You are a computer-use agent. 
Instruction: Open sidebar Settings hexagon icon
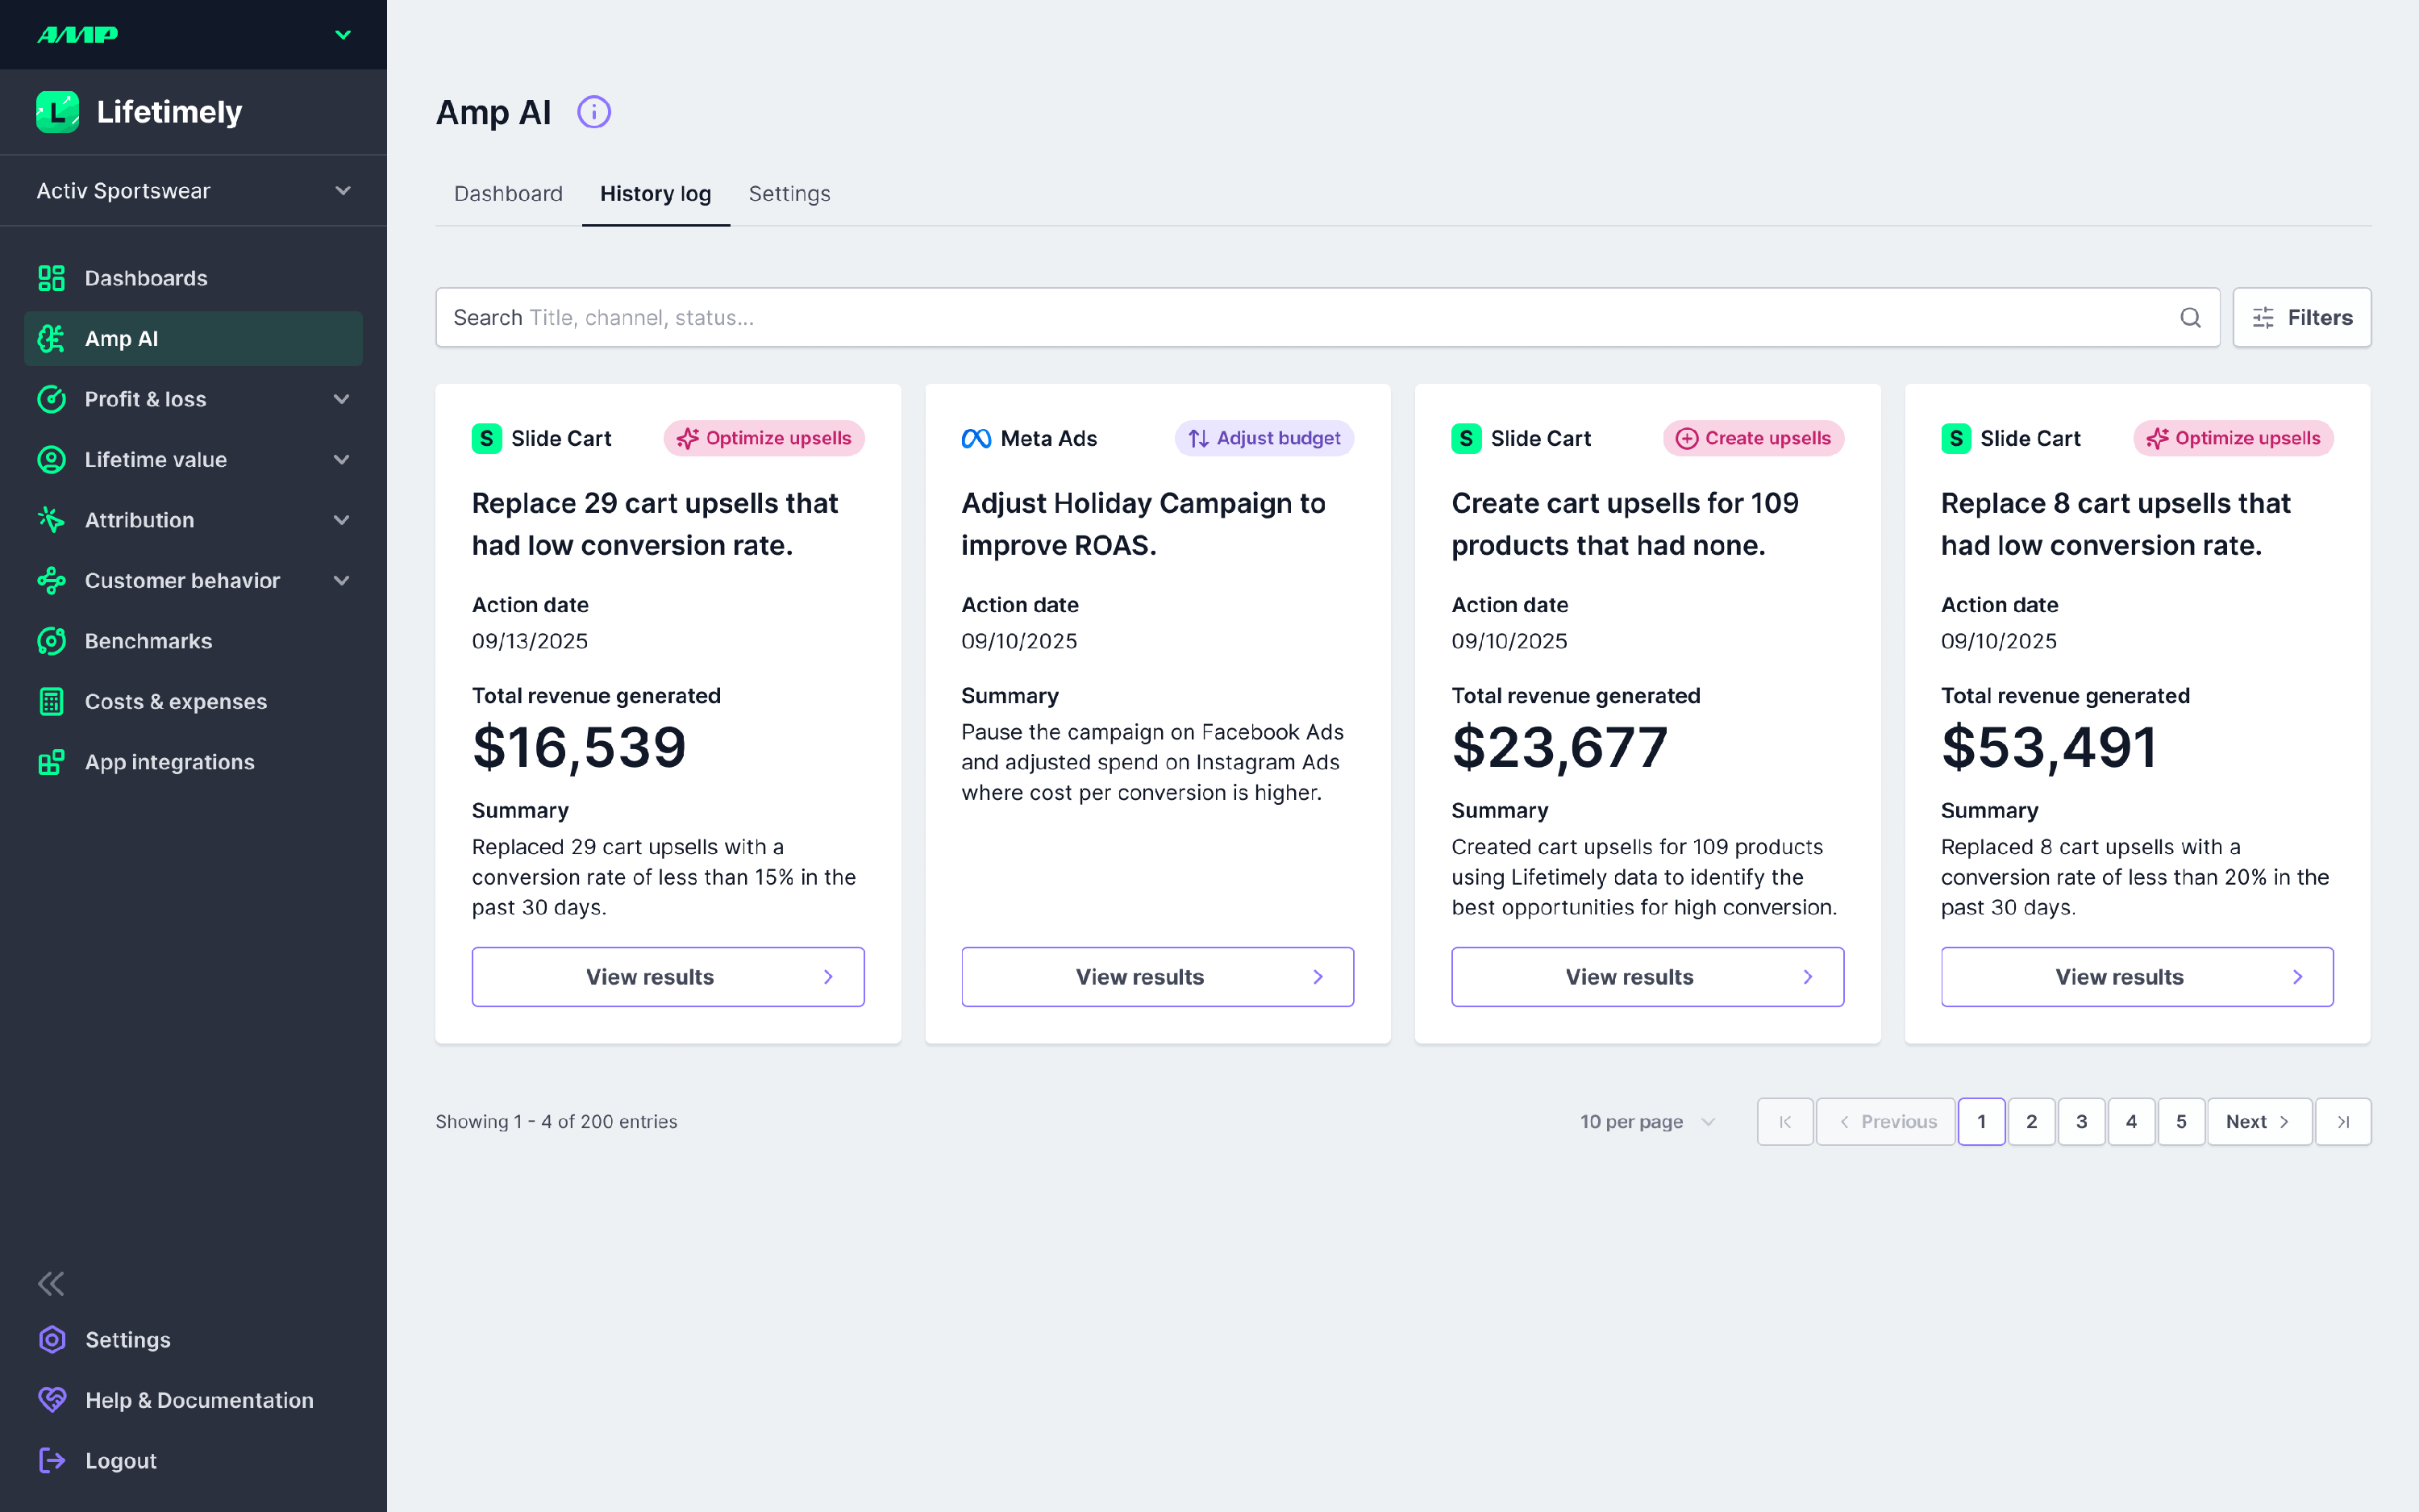pyautogui.click(x=52, y=1340)
